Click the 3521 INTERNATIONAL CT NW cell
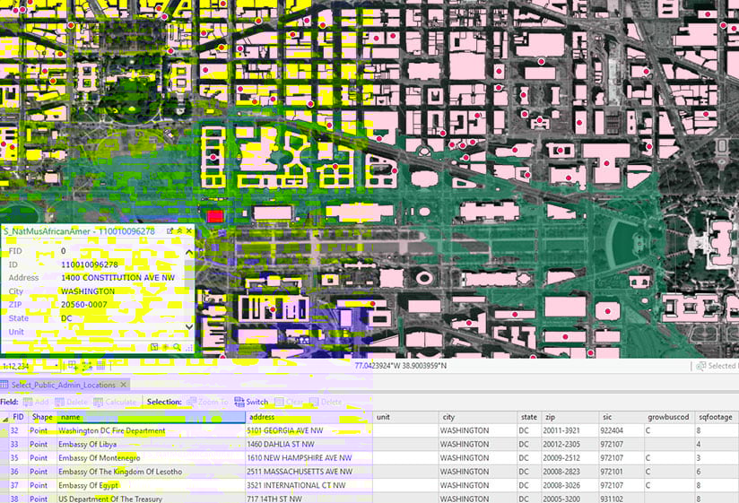739x503 pixels. click(309, 485)
